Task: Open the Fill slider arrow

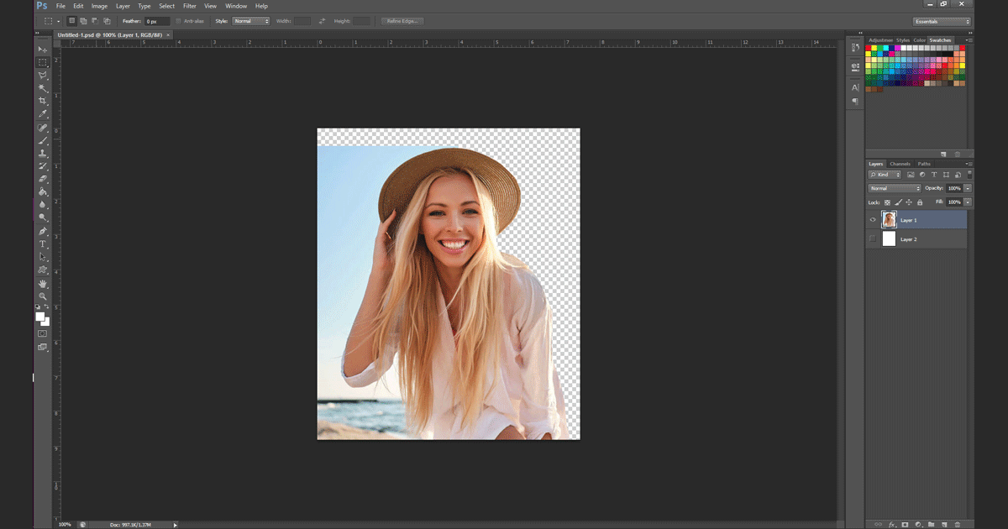Action: (968, 202)
